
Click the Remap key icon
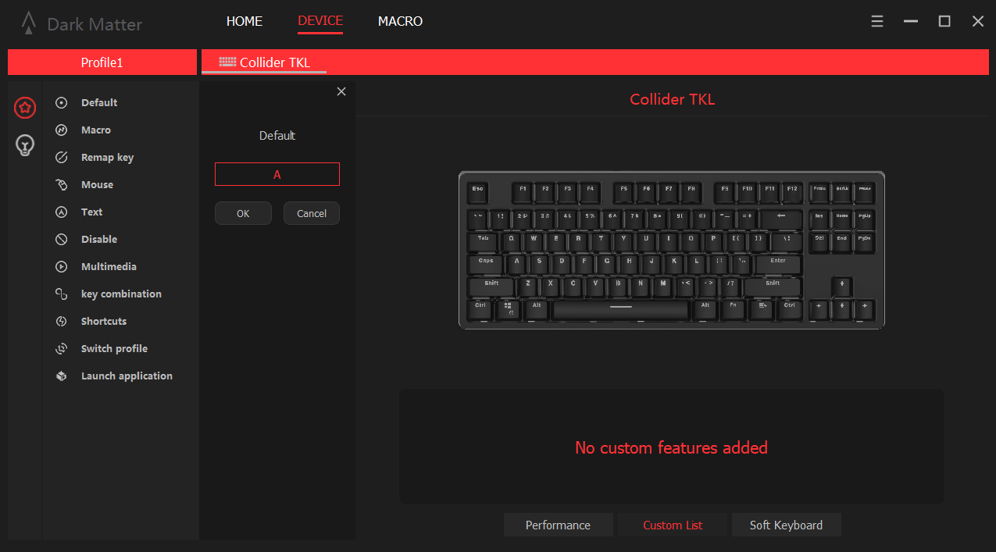62,158
